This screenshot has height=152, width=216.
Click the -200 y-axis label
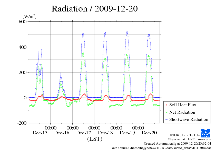pos(22,123)
